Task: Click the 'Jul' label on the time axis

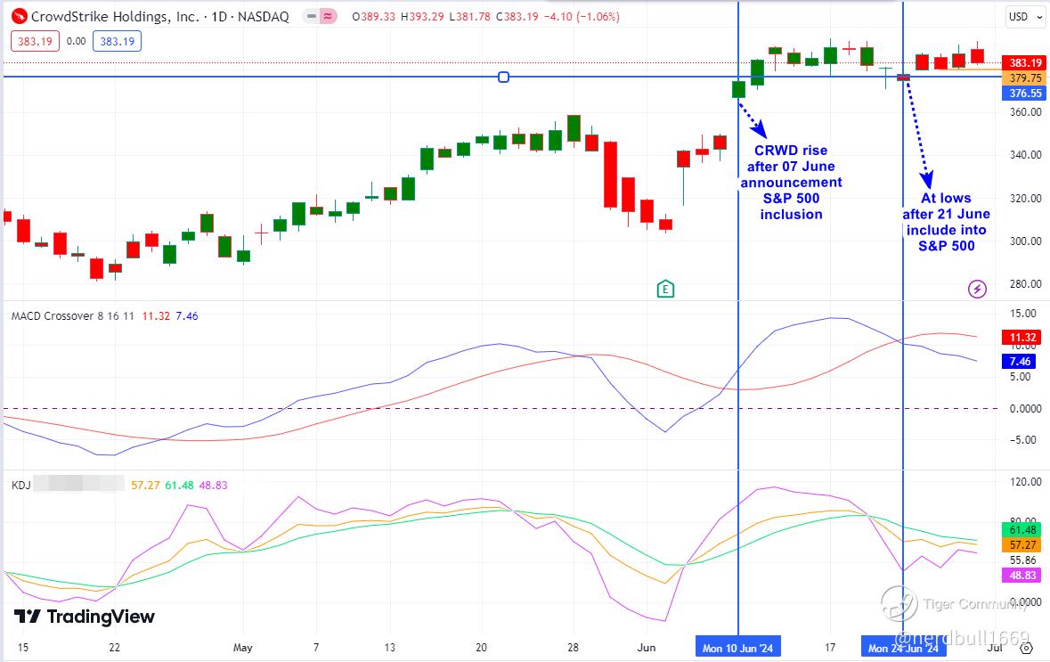Action: tap(995, 647)
